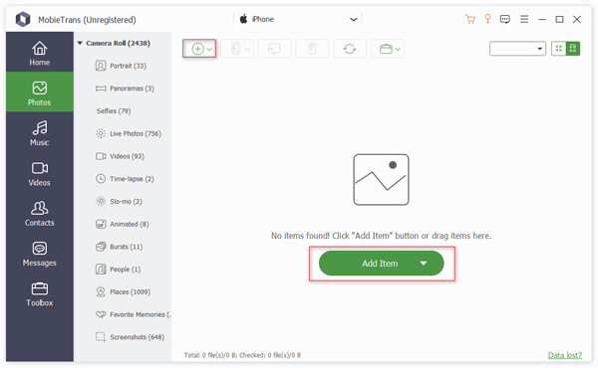The width and height of the screenshot is (598, 368).
Task: Open the hamburger menu icon
Action: pos(524,19)
